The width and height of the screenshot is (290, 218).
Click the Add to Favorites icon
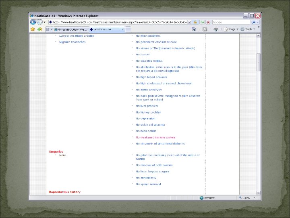40,29
